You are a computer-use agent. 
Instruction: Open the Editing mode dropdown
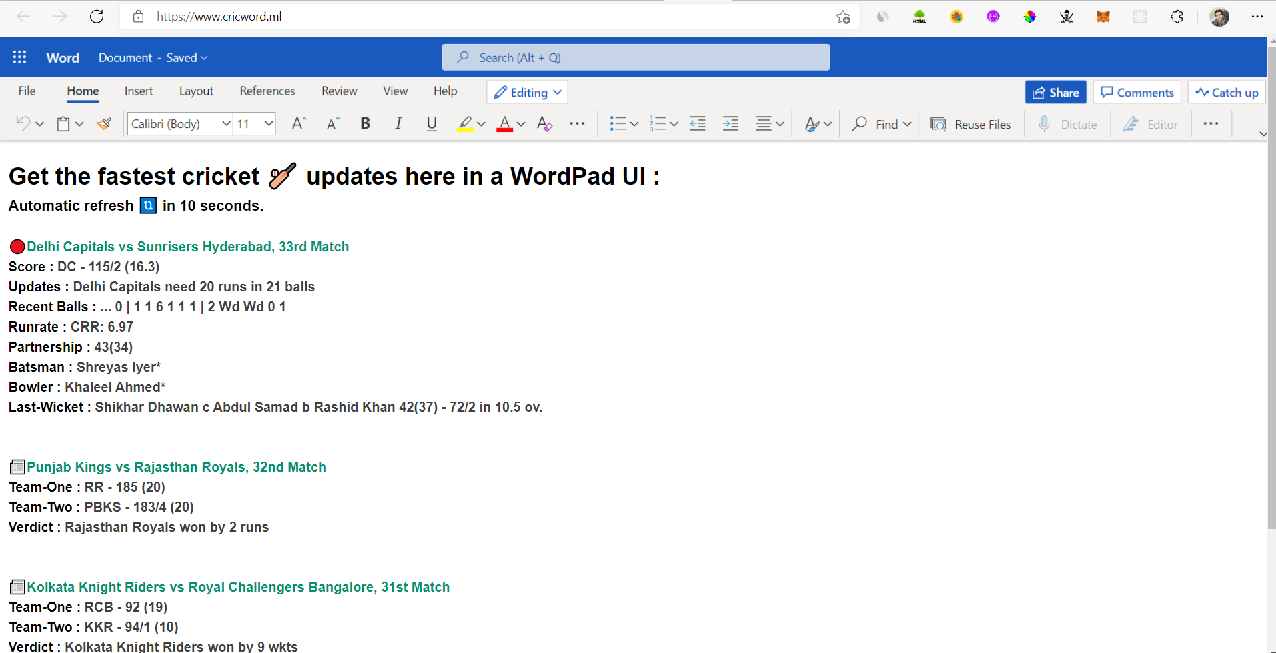(527, 93)
